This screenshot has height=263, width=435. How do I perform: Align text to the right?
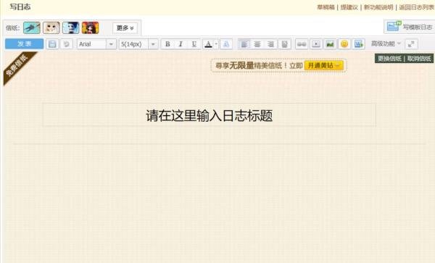[270, 44]
